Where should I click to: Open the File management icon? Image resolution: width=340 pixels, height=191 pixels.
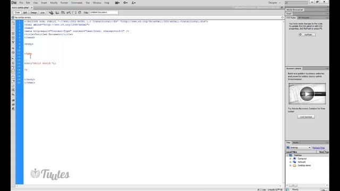click(63, 13)
